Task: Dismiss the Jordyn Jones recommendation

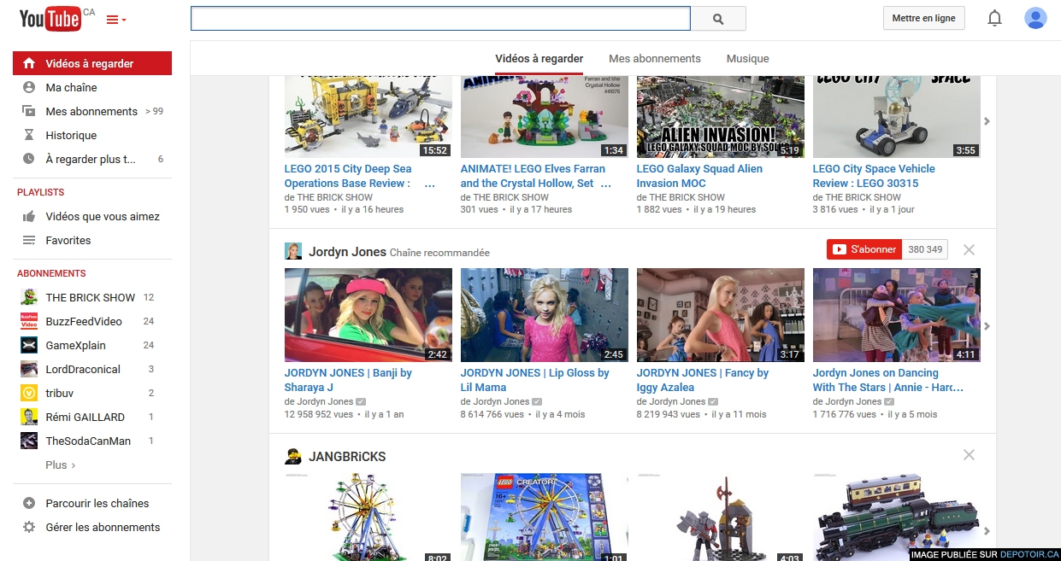Action: point(969,249)
